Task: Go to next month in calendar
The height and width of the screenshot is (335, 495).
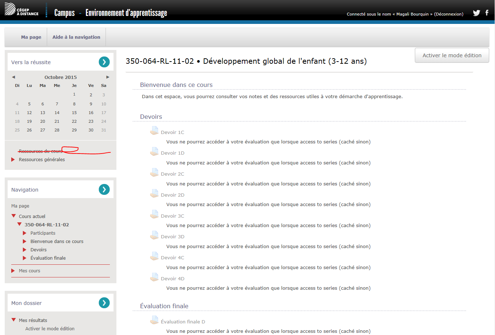Action: 108,77
